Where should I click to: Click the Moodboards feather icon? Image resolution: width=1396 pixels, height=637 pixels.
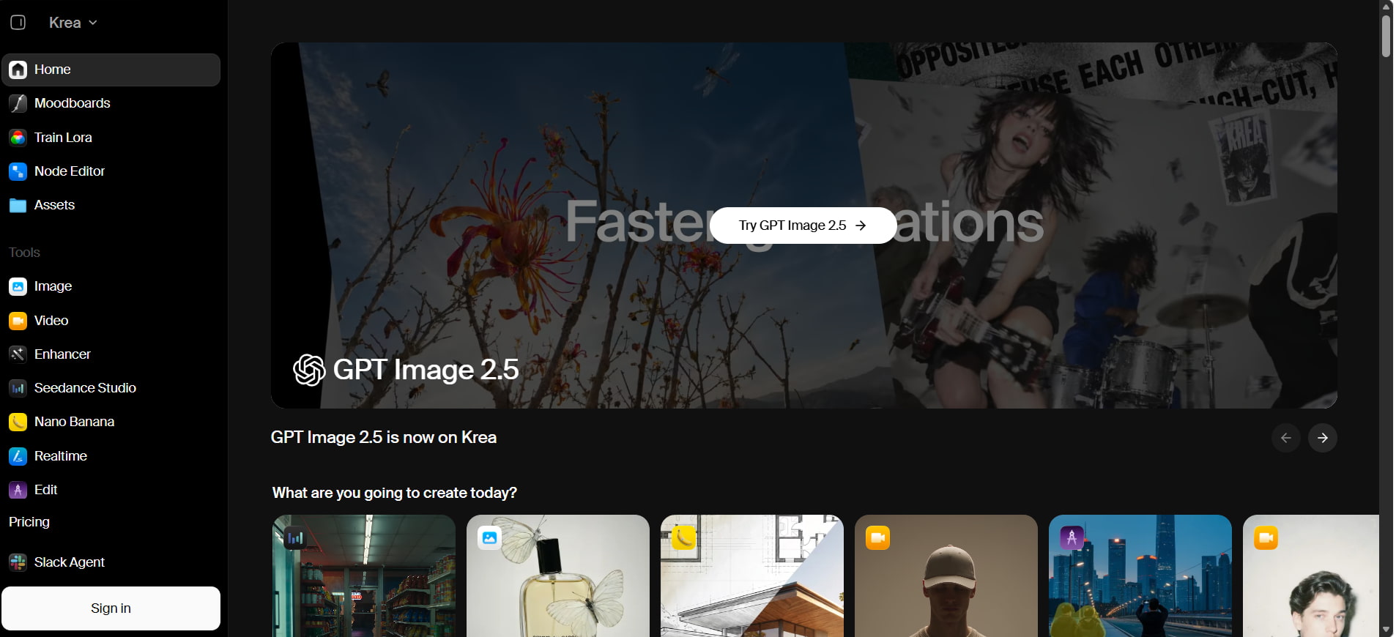[x=18, y=103]
